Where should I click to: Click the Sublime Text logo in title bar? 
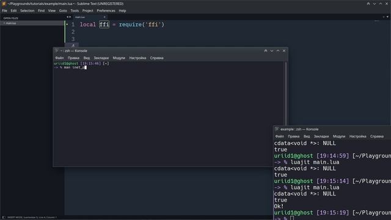4,4
